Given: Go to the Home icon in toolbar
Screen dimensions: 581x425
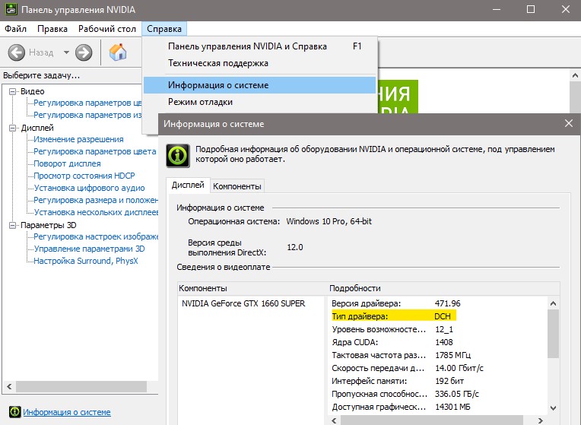Looking at the screenshot, I should [x=118, y=52].
